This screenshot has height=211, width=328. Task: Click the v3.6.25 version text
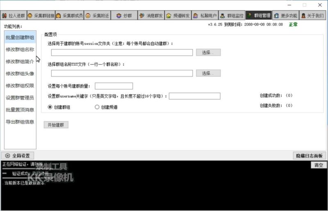pyautogui.click(x=215, y=25)
